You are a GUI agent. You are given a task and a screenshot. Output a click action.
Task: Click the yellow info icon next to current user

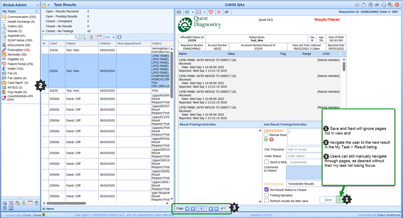44,215
